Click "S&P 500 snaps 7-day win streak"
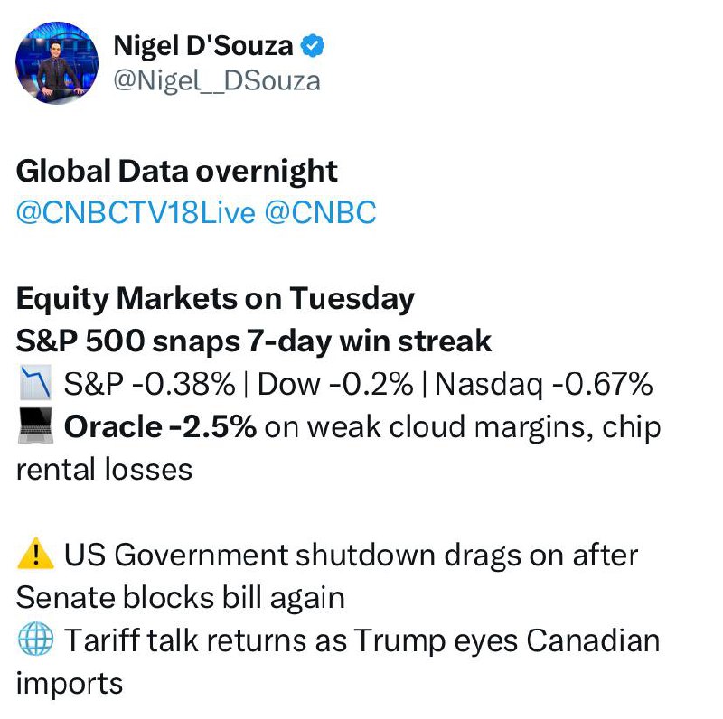 click(x=254, y=341)
